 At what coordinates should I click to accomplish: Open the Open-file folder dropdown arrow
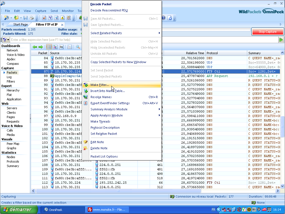coord(21,18)
